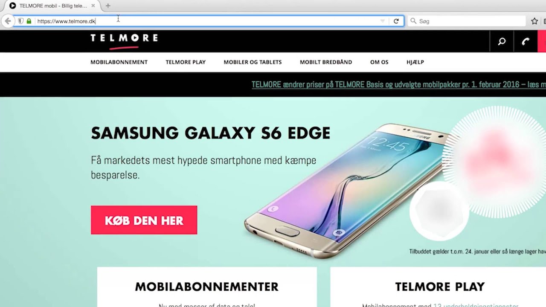Close the TELMORE mobil browser tab
Screen dimensions: 546x307
click(93, 6)
